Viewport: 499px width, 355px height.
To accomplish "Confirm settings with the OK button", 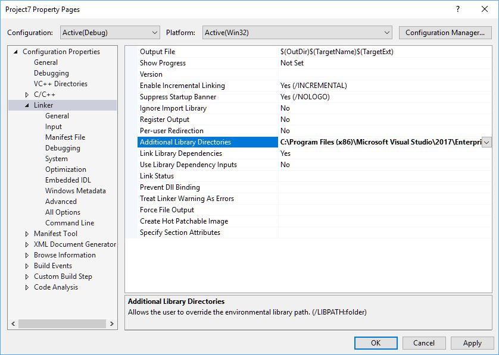I will tap(376, 343).
